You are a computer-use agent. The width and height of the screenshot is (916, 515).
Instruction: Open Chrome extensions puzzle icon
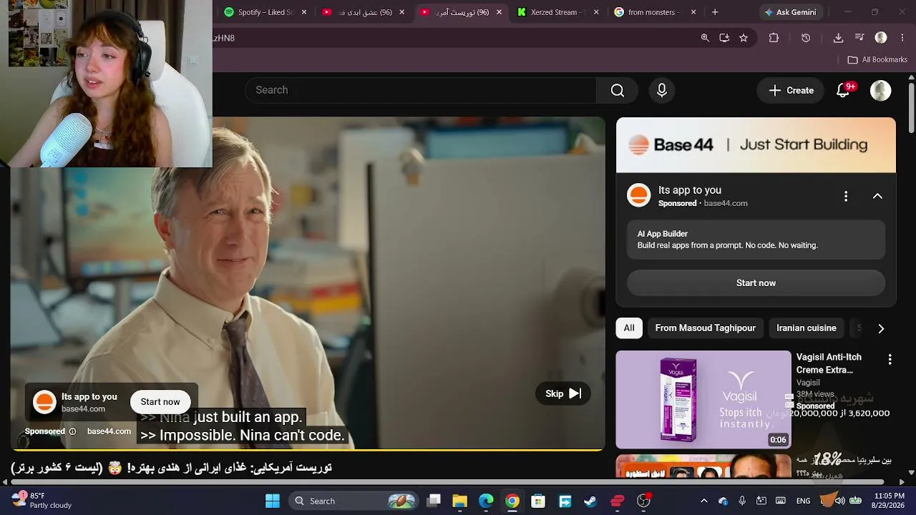[x=774, y=38]
